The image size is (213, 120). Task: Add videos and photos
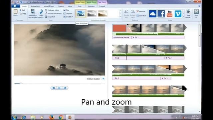[x=33, y=14]
